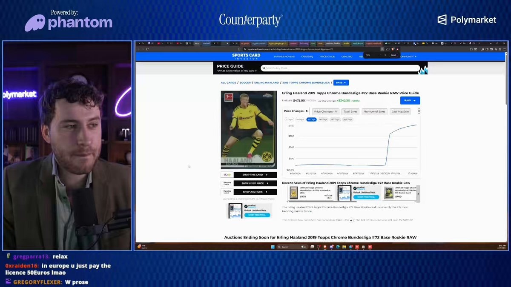Select the 14 Days range
The height and width of the screenshot is (287, 511).
[x=300, y=119]
